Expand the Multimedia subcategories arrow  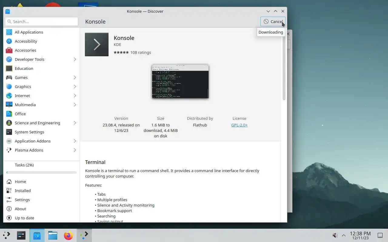pos(75,105)
